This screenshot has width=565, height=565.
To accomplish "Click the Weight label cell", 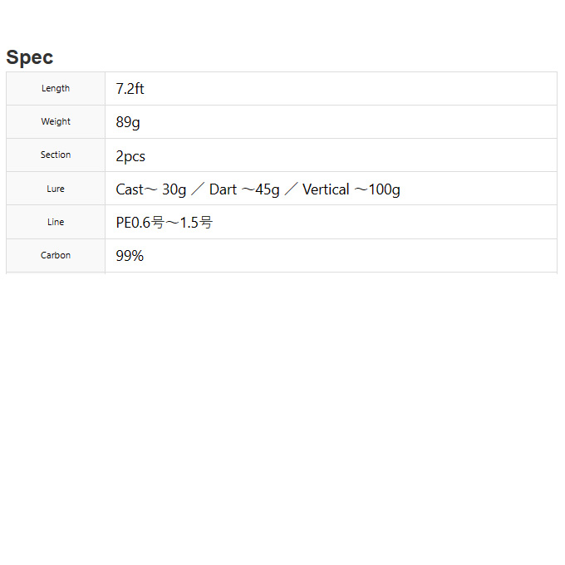I will (56, 122).
